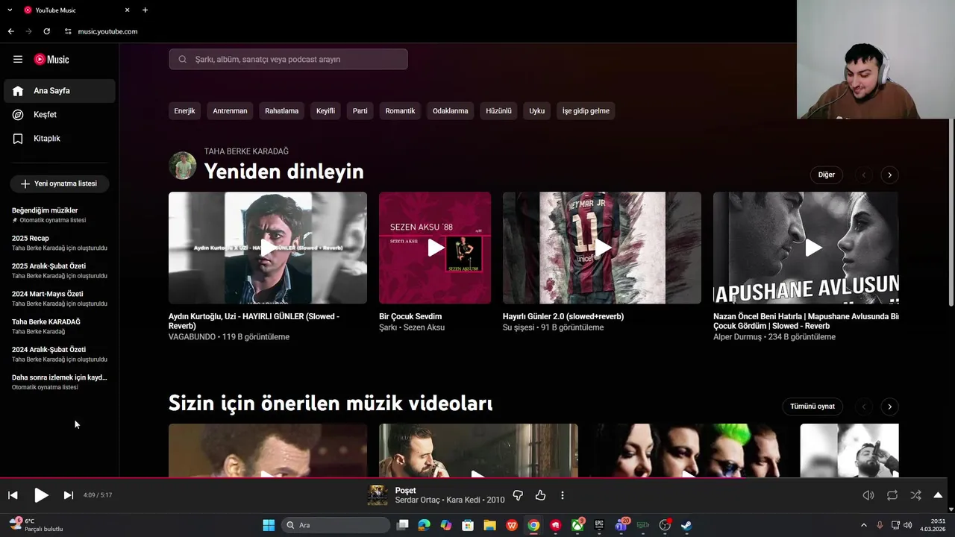Toggle repeat mode
Screen dimensions: 955x537
click(x=892, y=495)
